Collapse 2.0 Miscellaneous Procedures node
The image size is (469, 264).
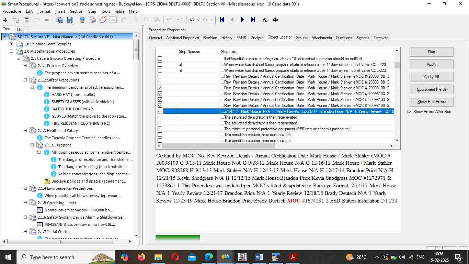click(11, 51)
